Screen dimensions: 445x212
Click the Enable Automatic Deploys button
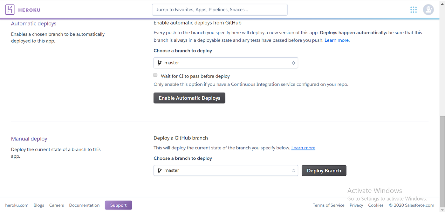coord(189,98)
